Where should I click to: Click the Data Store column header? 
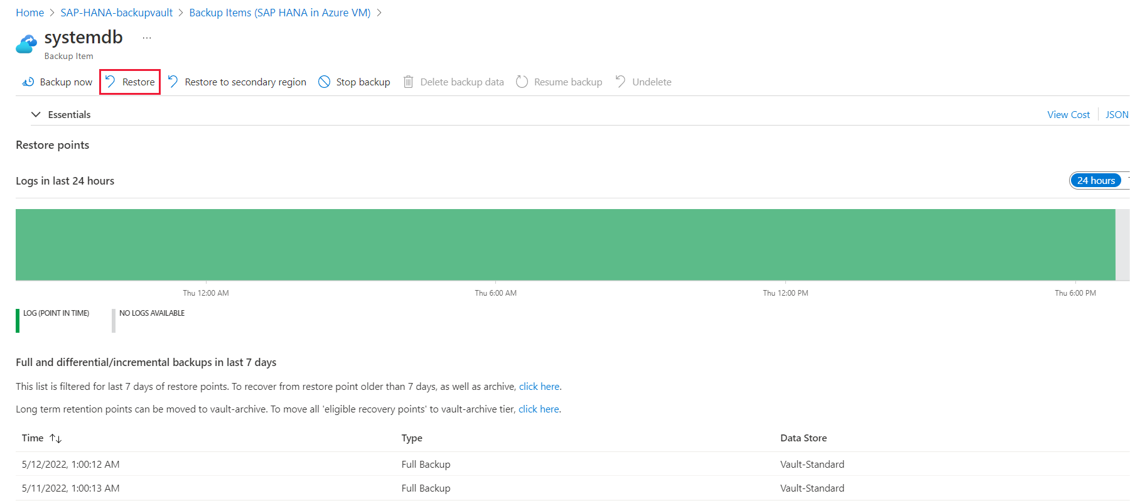click(x=804, y=438)
